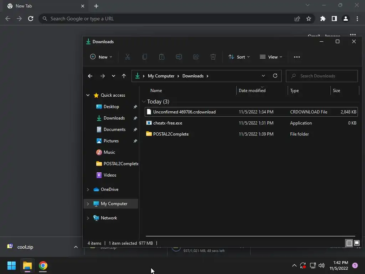This screenshot has width=365, height=274.
Task: Select the New Tab browser tab
Action: 46,6
